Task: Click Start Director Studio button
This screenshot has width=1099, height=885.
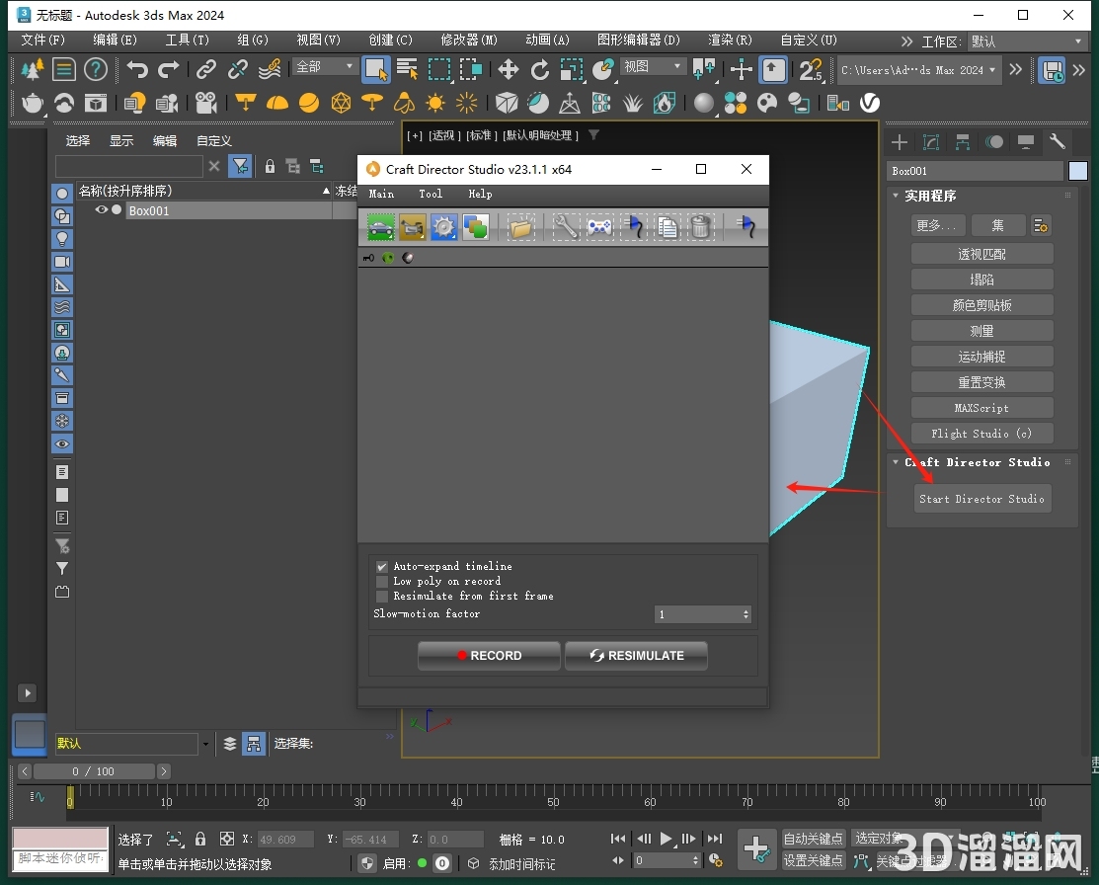Action: pos(981,499)
